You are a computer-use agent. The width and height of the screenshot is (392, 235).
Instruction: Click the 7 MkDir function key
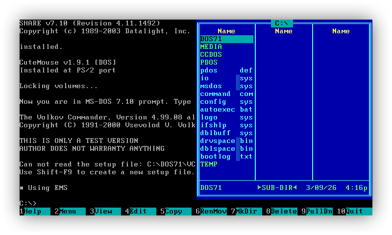[246, 211]
